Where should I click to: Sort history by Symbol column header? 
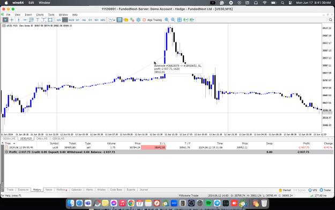[54, 143]
